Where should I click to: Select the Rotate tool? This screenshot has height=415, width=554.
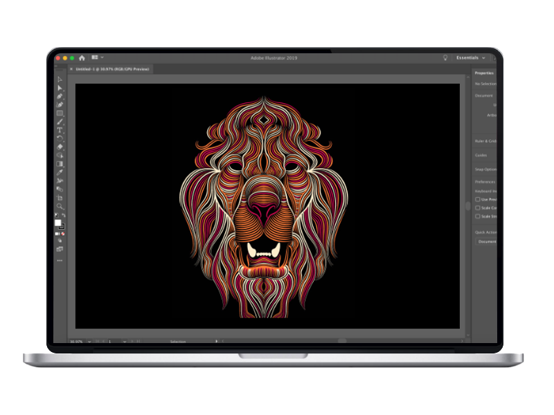click(60, 139)
